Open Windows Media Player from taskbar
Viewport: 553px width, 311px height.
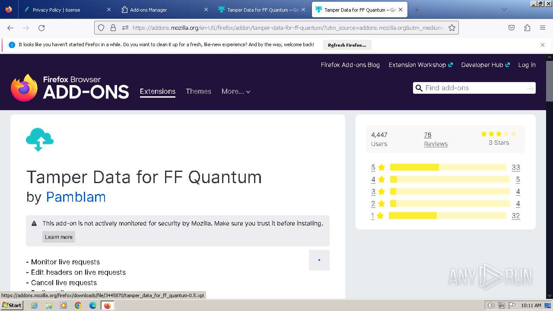(x=64, y=305)
